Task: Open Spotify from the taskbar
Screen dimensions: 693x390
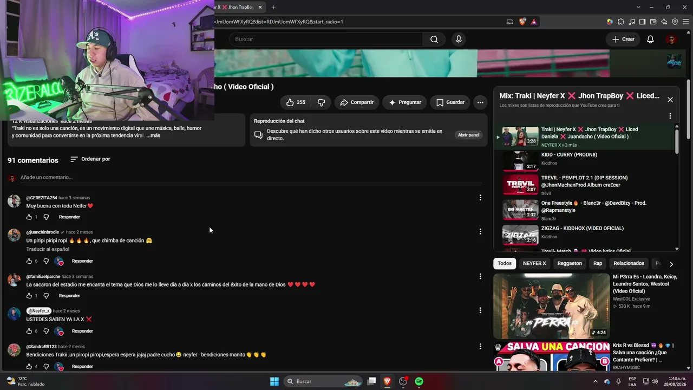Action: 419,381
